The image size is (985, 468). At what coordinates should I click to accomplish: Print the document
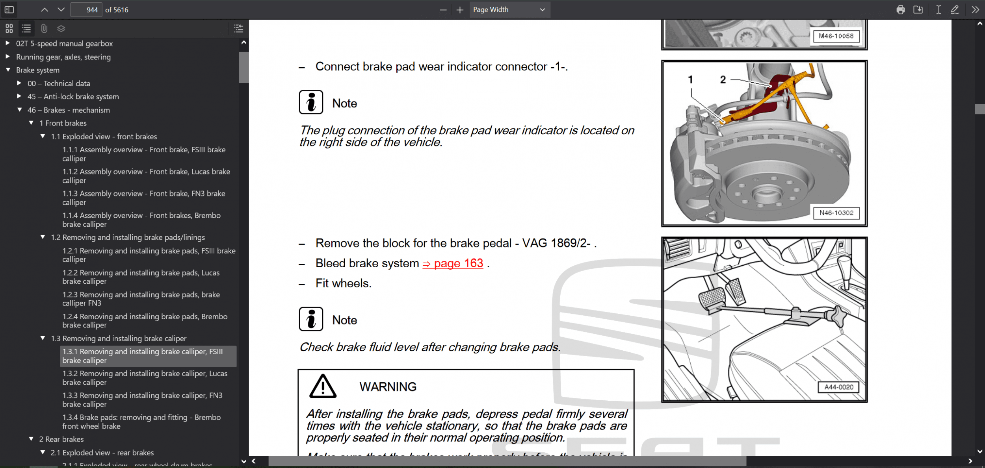[900, 9]
